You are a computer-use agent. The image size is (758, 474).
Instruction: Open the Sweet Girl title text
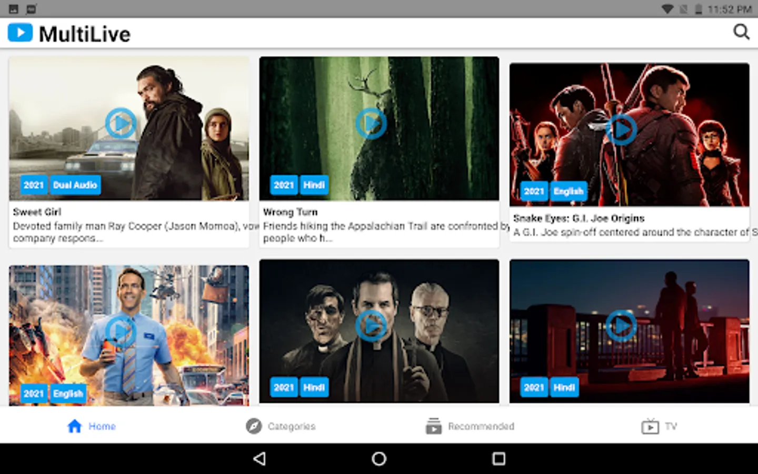(x=37, y=212)
